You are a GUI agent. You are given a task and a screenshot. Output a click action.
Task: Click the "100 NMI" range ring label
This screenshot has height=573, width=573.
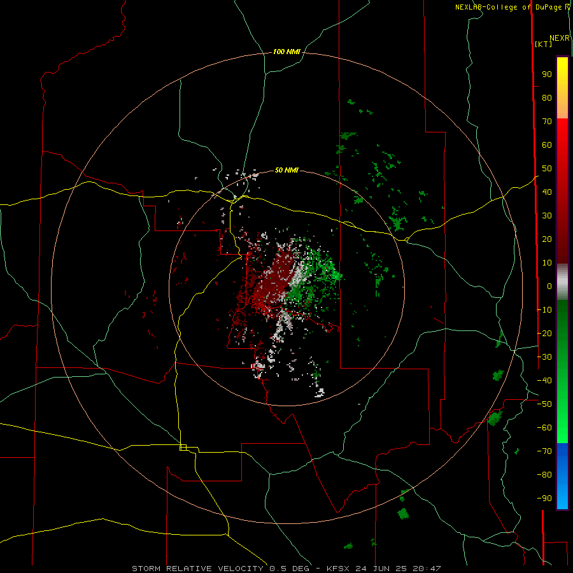[286, 52]
